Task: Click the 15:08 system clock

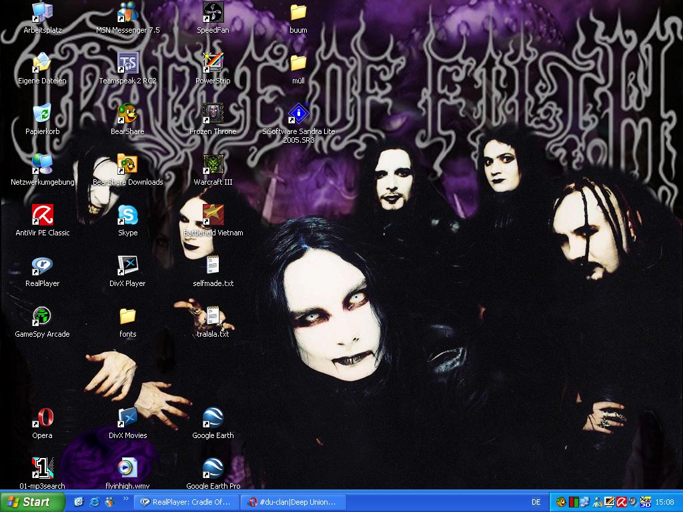Action: click(665, 502)
